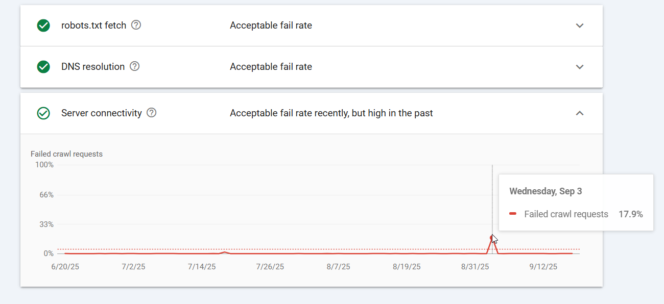
Task: Click the 9/12/25 axis date label
Action: point(543,267)
